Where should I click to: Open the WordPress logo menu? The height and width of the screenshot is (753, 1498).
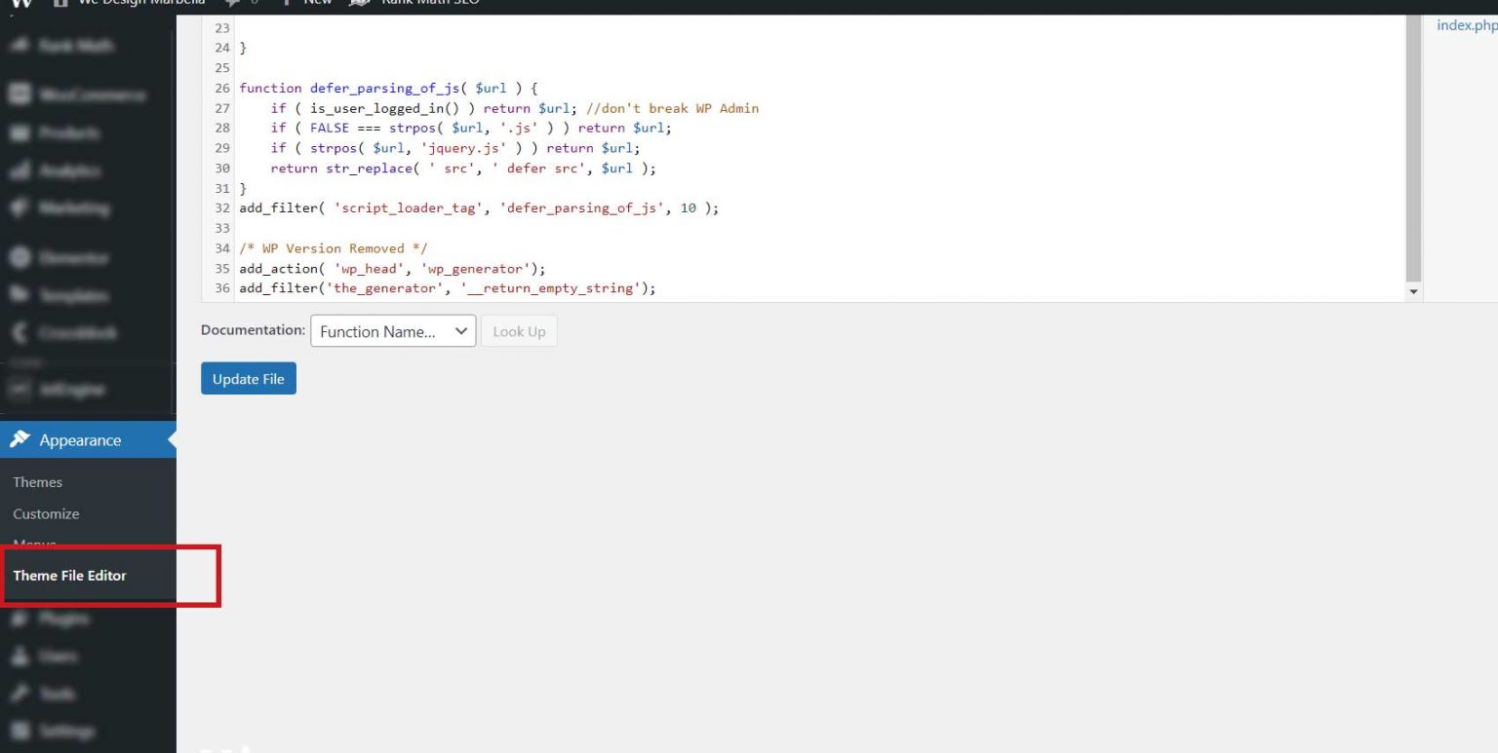click(20, 4)
